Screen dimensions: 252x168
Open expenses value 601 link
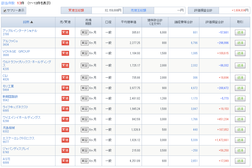click(x=195, y=32)
